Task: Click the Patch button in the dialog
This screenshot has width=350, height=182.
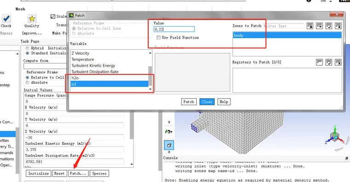Action: [x=189, y=102]
